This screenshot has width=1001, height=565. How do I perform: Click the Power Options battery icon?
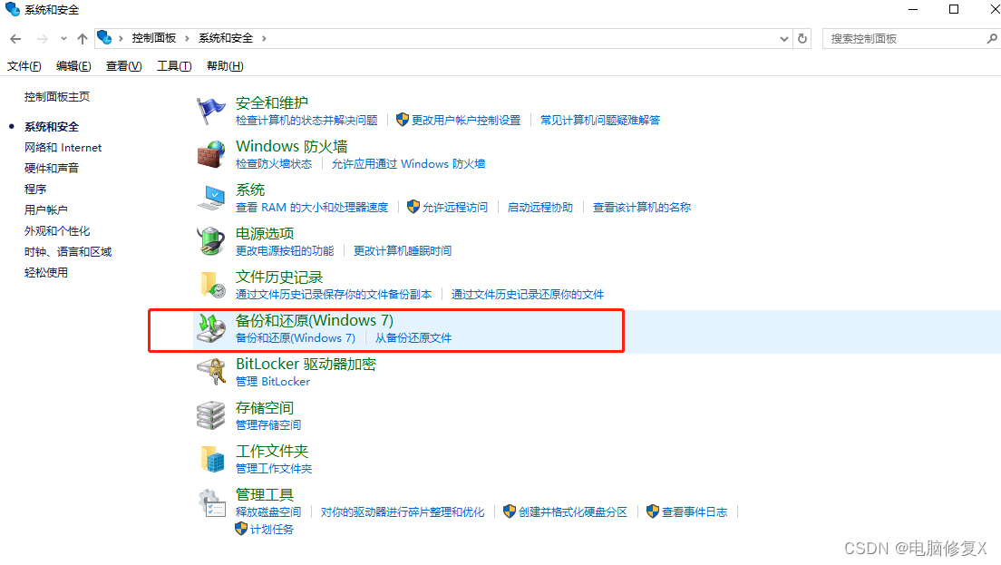(210, 241)
